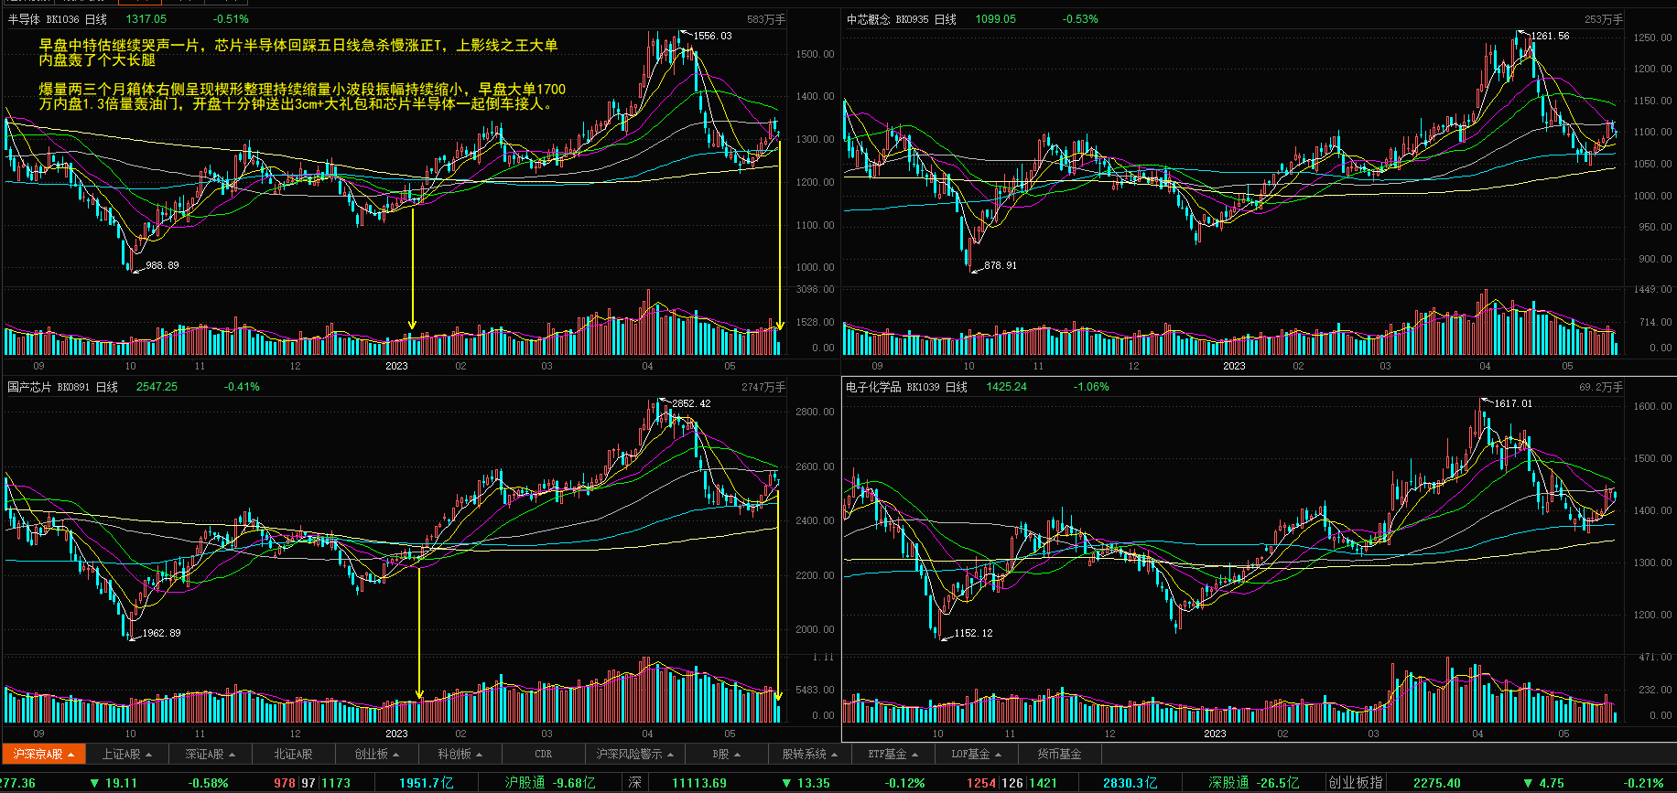The width and height of the screenshot is (1677, 793).
Task: Click the 1617.01 high marker on 电子化学品
Action: coord(1513,403)
